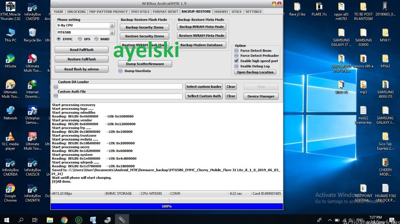Open nod32 license key file

[363, 115]
